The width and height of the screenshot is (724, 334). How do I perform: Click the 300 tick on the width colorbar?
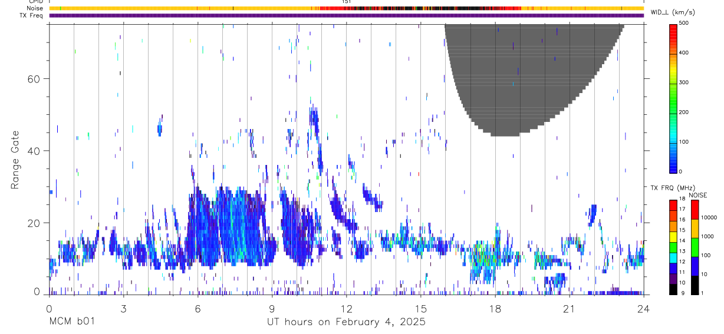(684, 82)
